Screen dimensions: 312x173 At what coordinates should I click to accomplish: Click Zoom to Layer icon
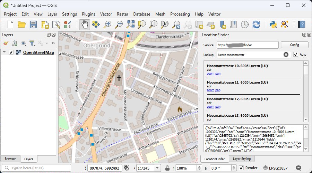click(x=154, y=25)
